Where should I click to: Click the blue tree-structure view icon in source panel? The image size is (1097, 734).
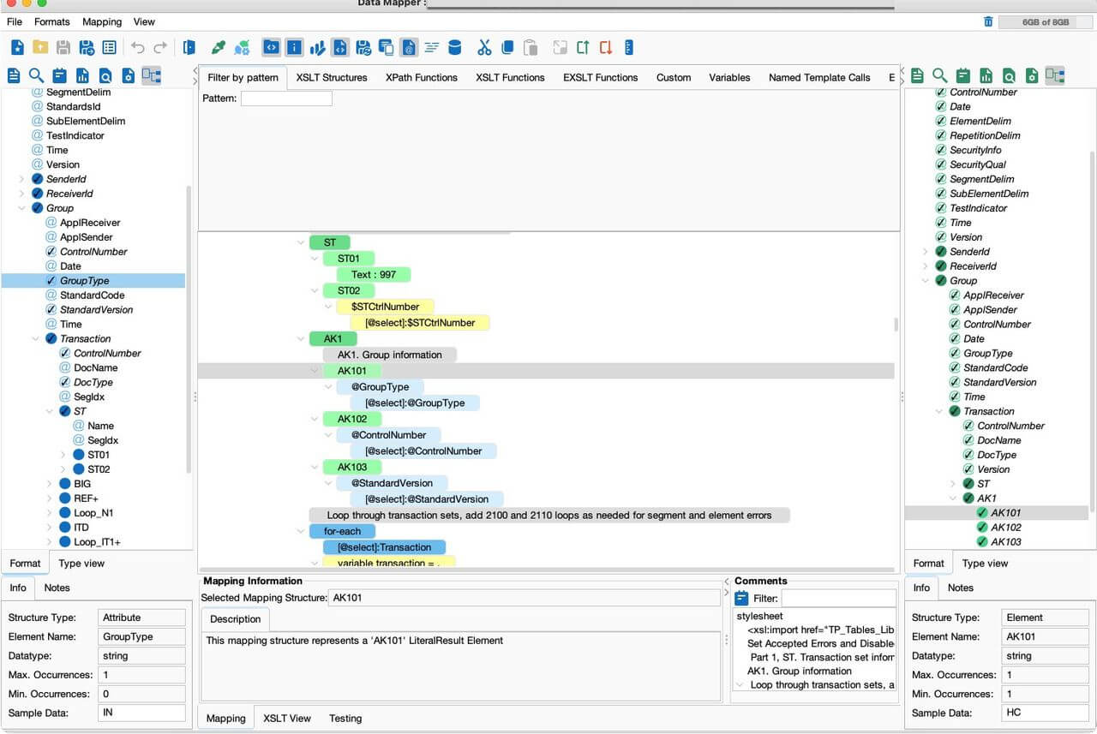[x=151, y=75]
